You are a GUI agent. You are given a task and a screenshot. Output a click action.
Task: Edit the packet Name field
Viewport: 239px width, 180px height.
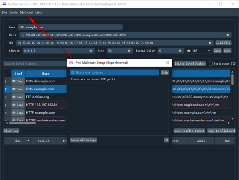tap(70, 27)
